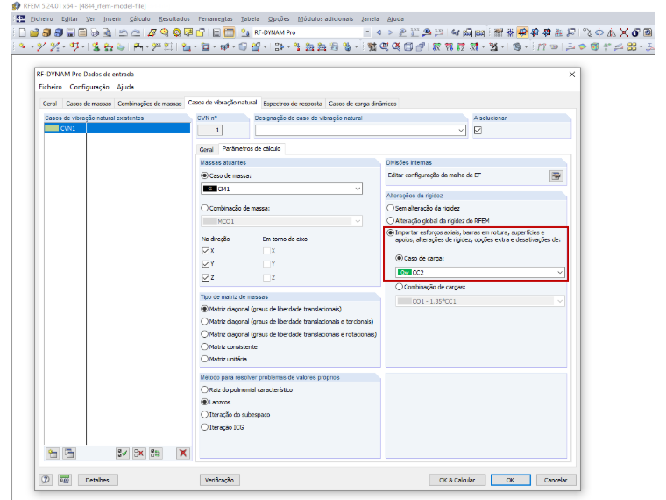Choose Iteração do subespaço method
Viewport: 666px width, 500px height.
tap(205, 415)
